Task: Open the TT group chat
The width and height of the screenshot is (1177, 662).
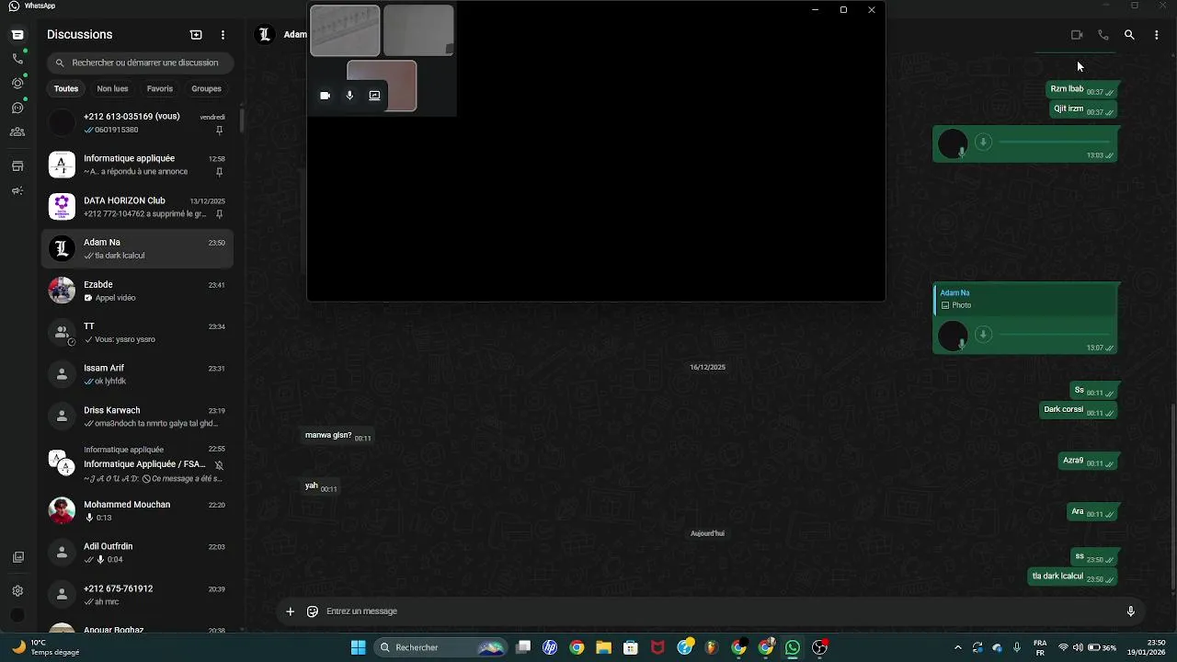Action: coord(137,333)
